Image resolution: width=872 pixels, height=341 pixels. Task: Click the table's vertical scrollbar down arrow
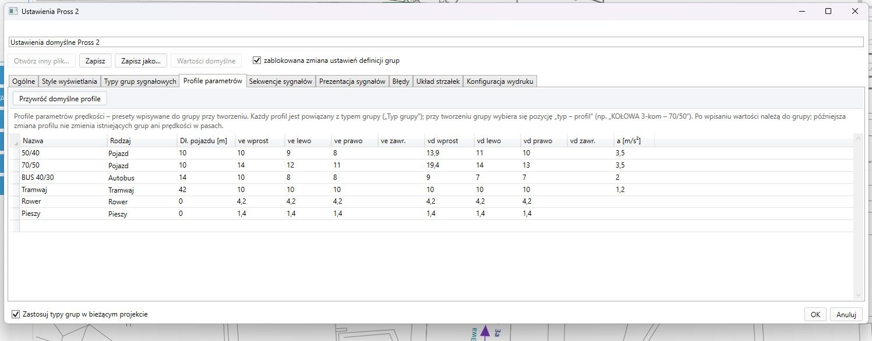(x=858, y=296)
